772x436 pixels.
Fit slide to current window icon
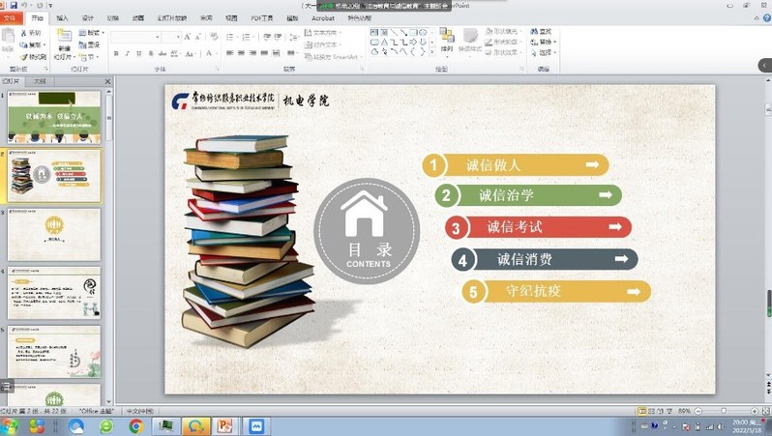765,411
